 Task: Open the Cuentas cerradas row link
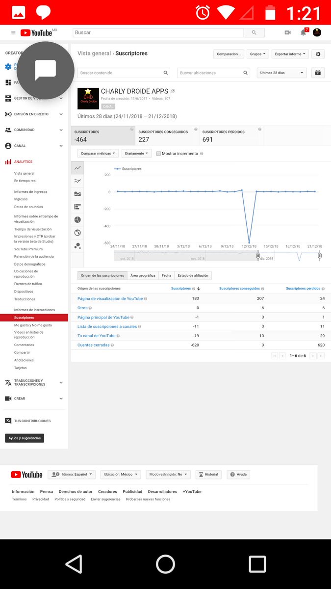click(x=93, y=345)
